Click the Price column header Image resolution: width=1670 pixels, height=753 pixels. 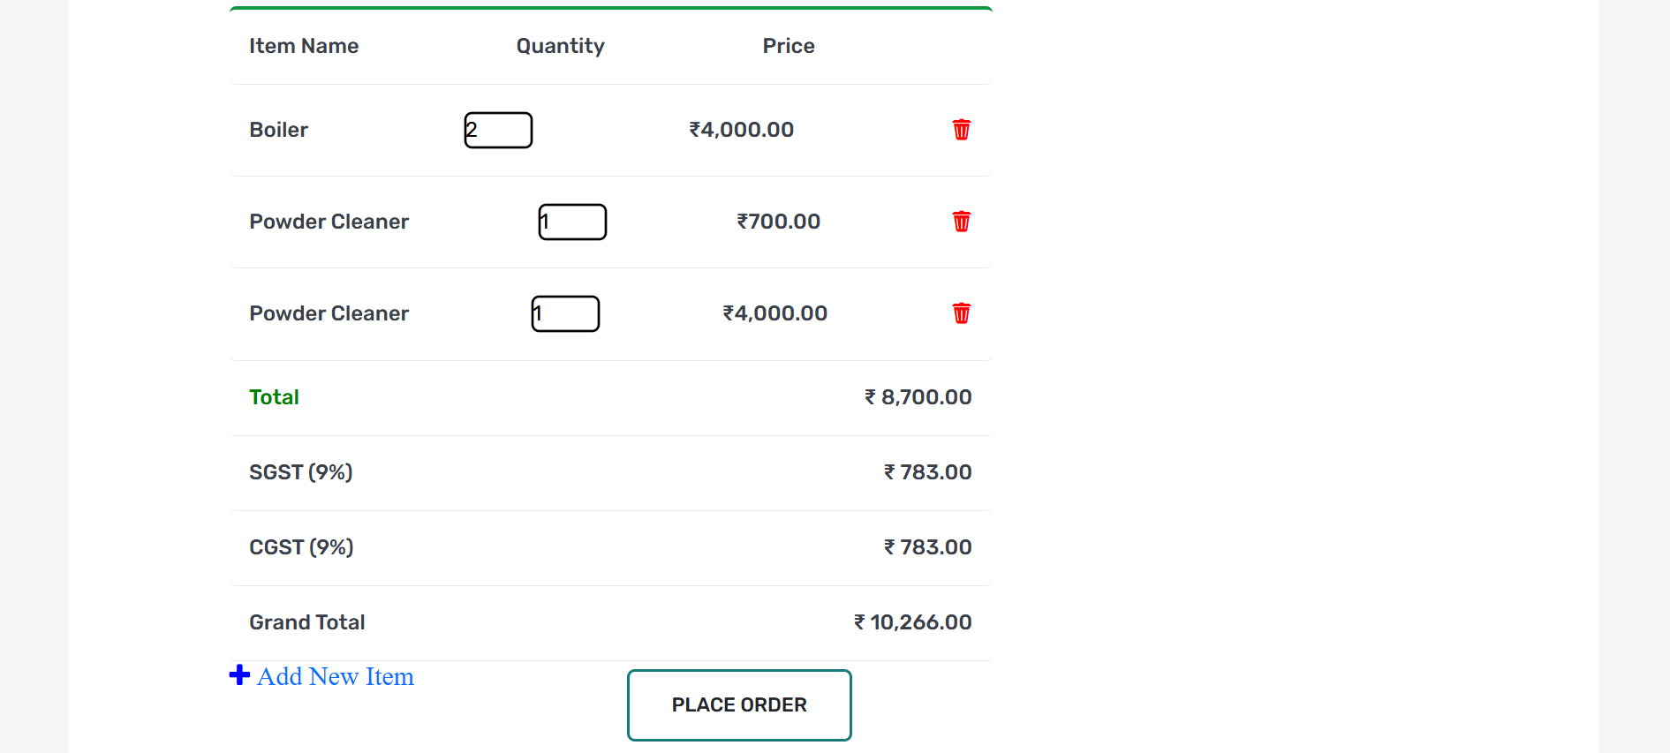coord(789,46)
